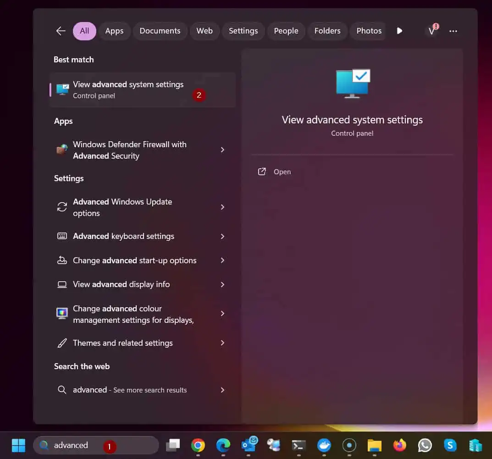
Task: Open File Explorer from the taskbar
Action: (374, 445)
